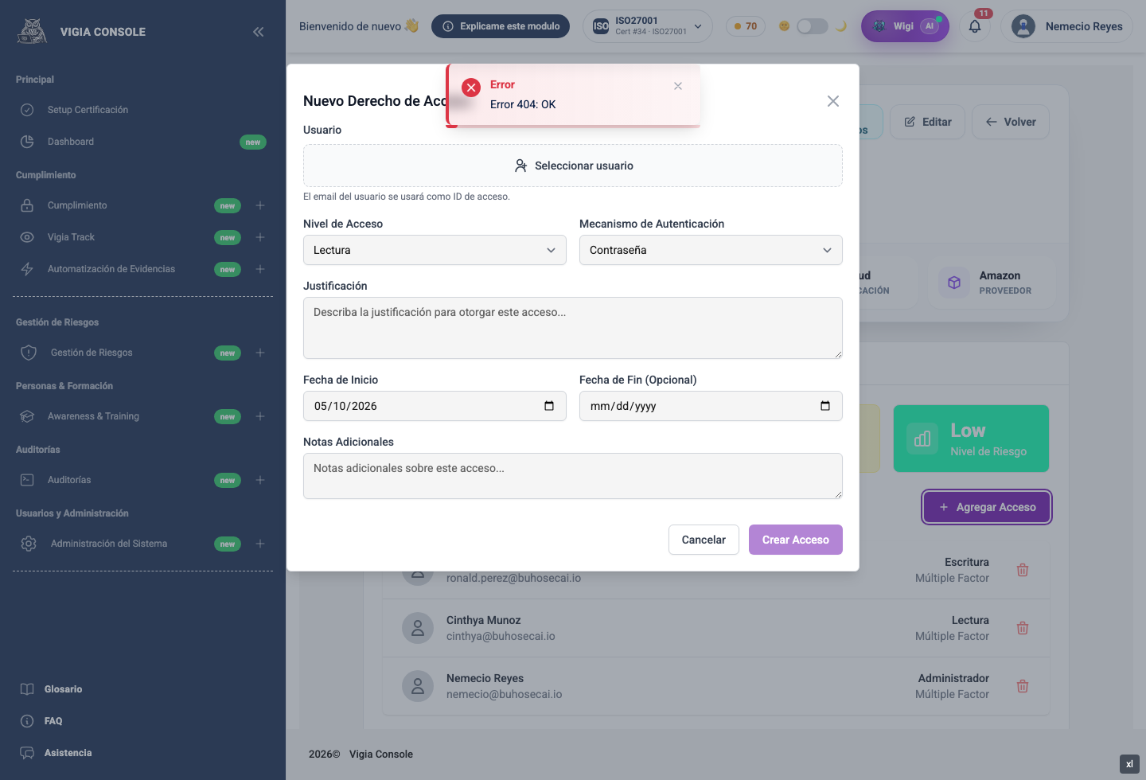The width and height of the screenshot is (1146, 780).
Task: Click the Editar button
Action: coord(927,122)
